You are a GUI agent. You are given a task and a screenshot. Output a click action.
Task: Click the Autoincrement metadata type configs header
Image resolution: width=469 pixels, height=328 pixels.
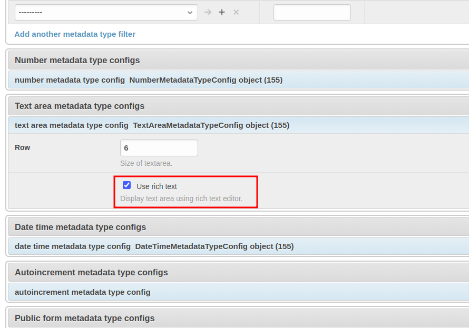click(91, 272)
